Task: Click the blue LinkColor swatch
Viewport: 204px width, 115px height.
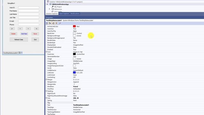Action: tap(74, 73)
